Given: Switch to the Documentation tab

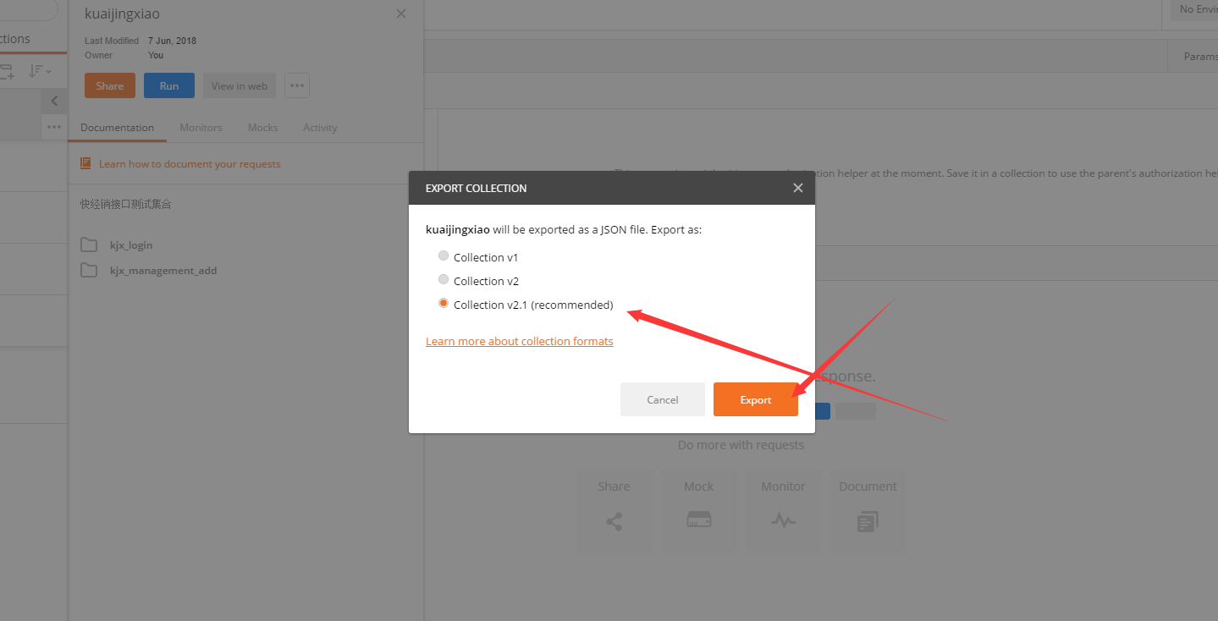Looking at the screenshot, I should pyautogui.click(x=117, y=128).
